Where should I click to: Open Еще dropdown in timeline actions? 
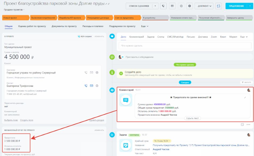(244, 37)
